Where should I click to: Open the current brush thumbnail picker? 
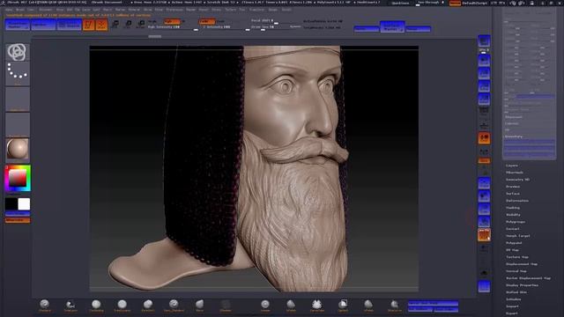point(18,52)
